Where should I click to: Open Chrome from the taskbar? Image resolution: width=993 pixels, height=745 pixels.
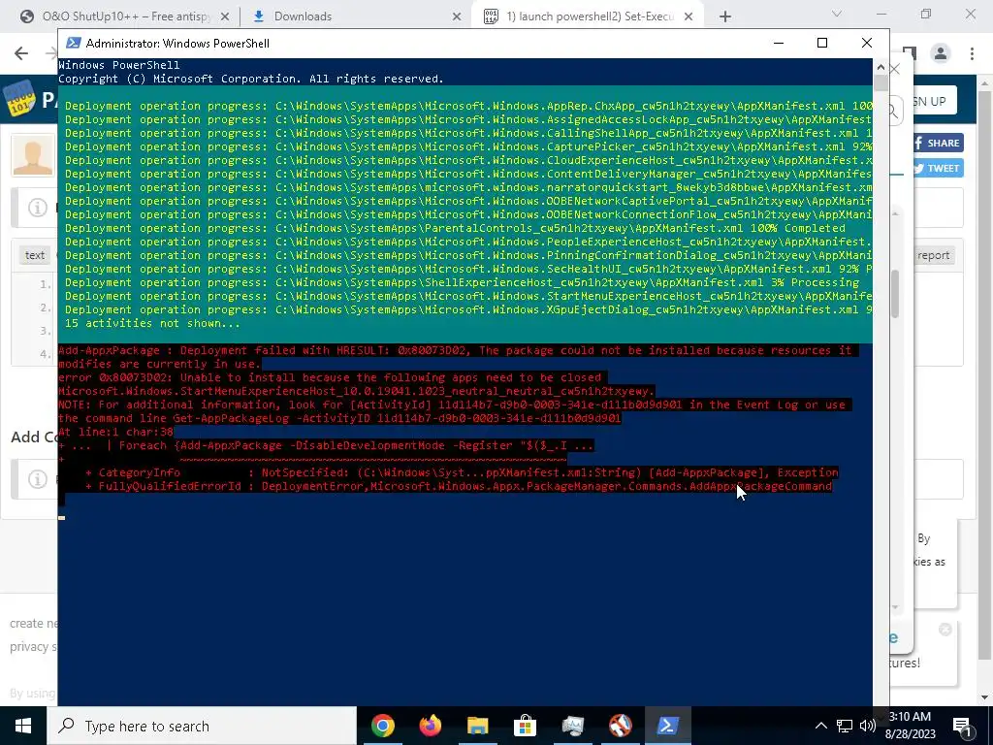click(x=382, y=726)
